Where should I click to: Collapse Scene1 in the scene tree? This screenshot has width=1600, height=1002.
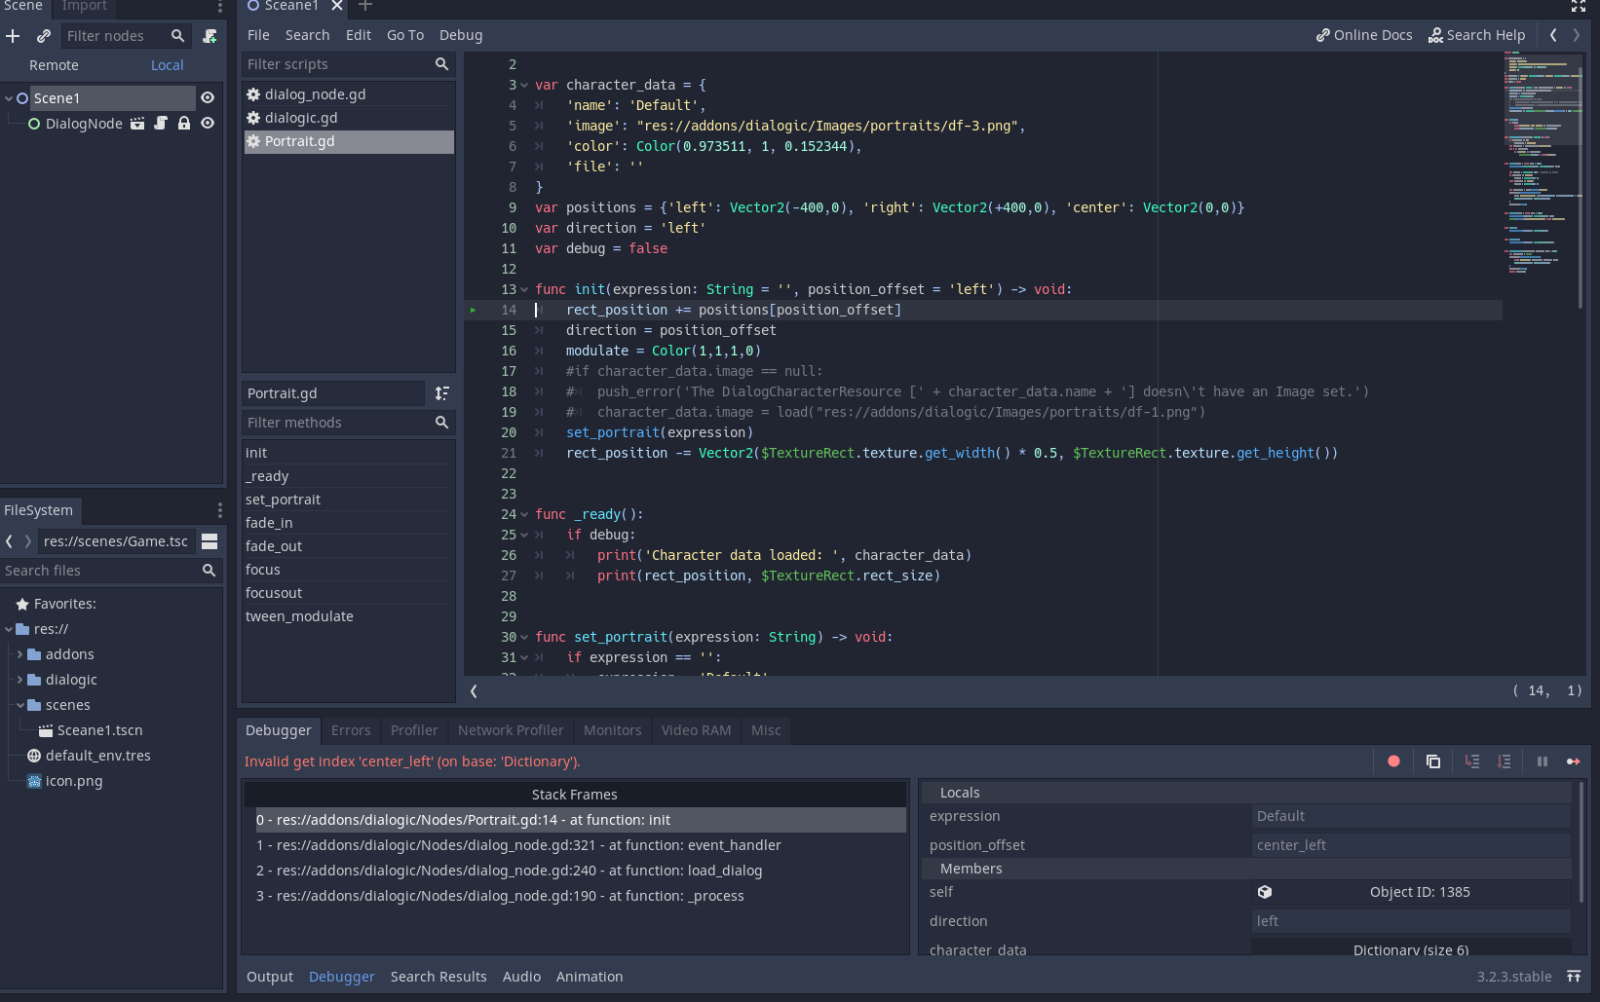[x=8, y=97]
